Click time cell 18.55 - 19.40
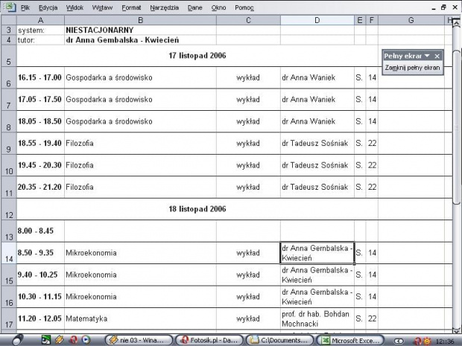This screenshot has height=346, width=462. (x=40, y=144)
